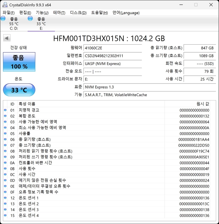Click the firmware field 41060C2E
Viewport: 219px width, 224px height.
[113, 48]
